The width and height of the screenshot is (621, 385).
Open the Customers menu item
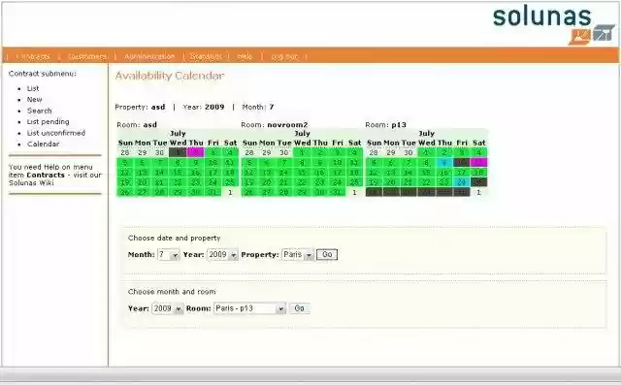[x=87, y=56]
